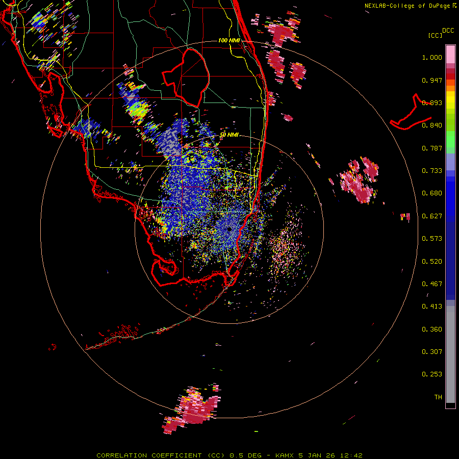Click the 0.947 color scale value
The image size is (459, 459).
(432, 80)
